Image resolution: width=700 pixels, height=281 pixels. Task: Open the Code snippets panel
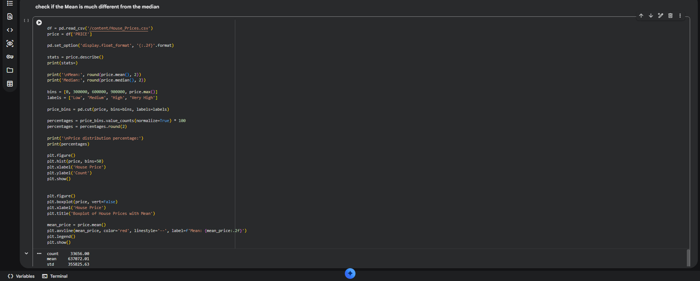(10, 30)
